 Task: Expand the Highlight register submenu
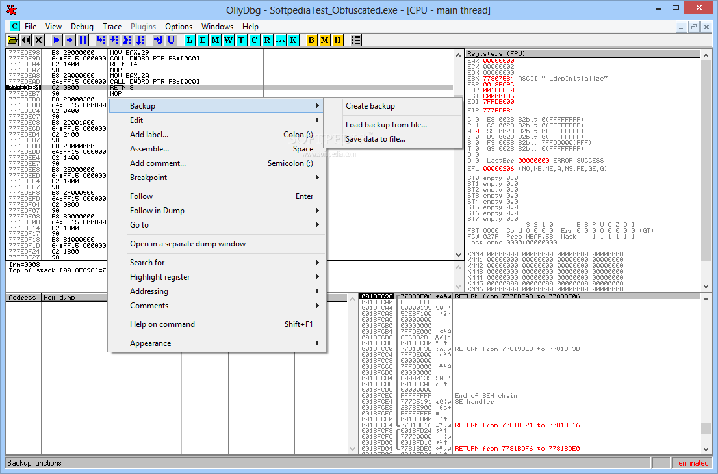216,277
